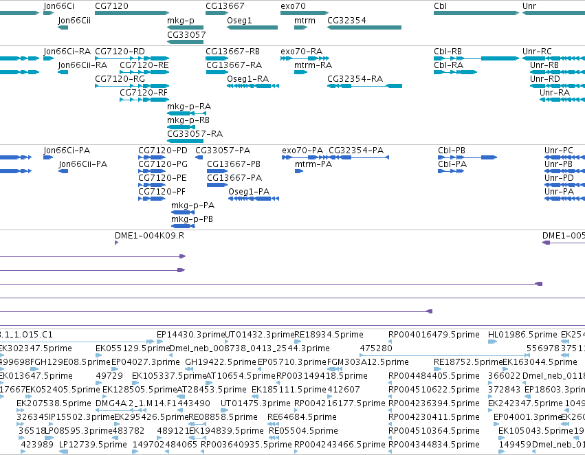This screenshot has height=455, width=585.
Task: Click protein Jon66Ci-PA
Action: coord(67,151)
